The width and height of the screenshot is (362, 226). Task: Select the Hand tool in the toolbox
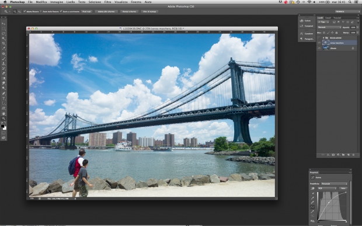click(x=4, y=113)
